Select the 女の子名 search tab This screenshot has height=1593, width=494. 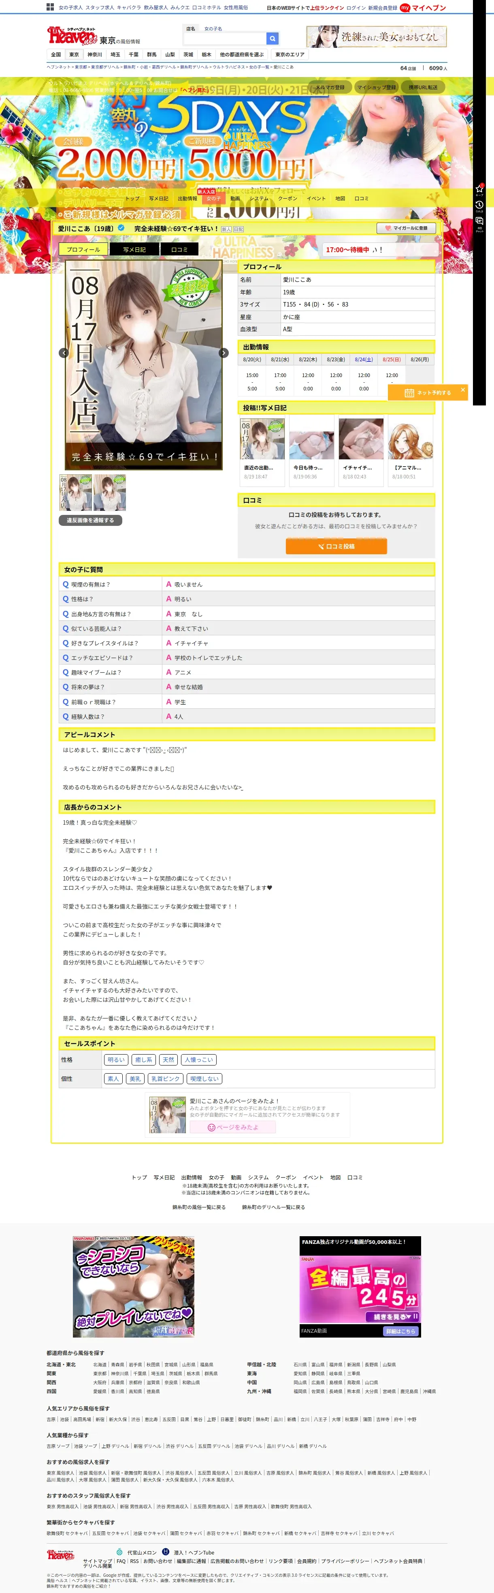(213, 28)
